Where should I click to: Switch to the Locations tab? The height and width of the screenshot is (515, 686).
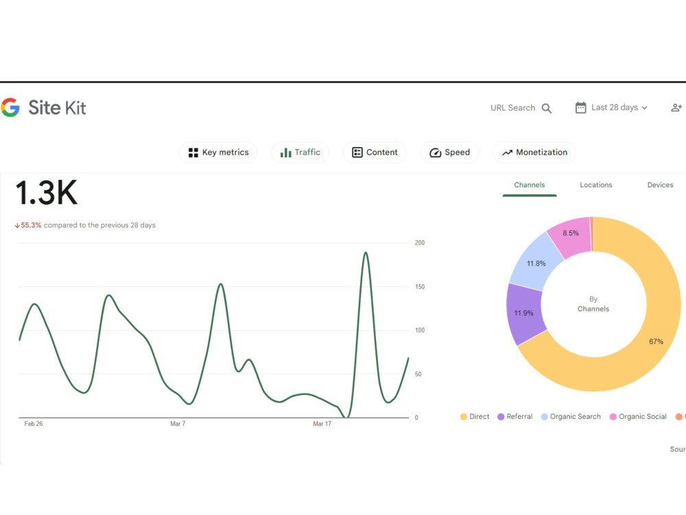click(x=596, y=185)
